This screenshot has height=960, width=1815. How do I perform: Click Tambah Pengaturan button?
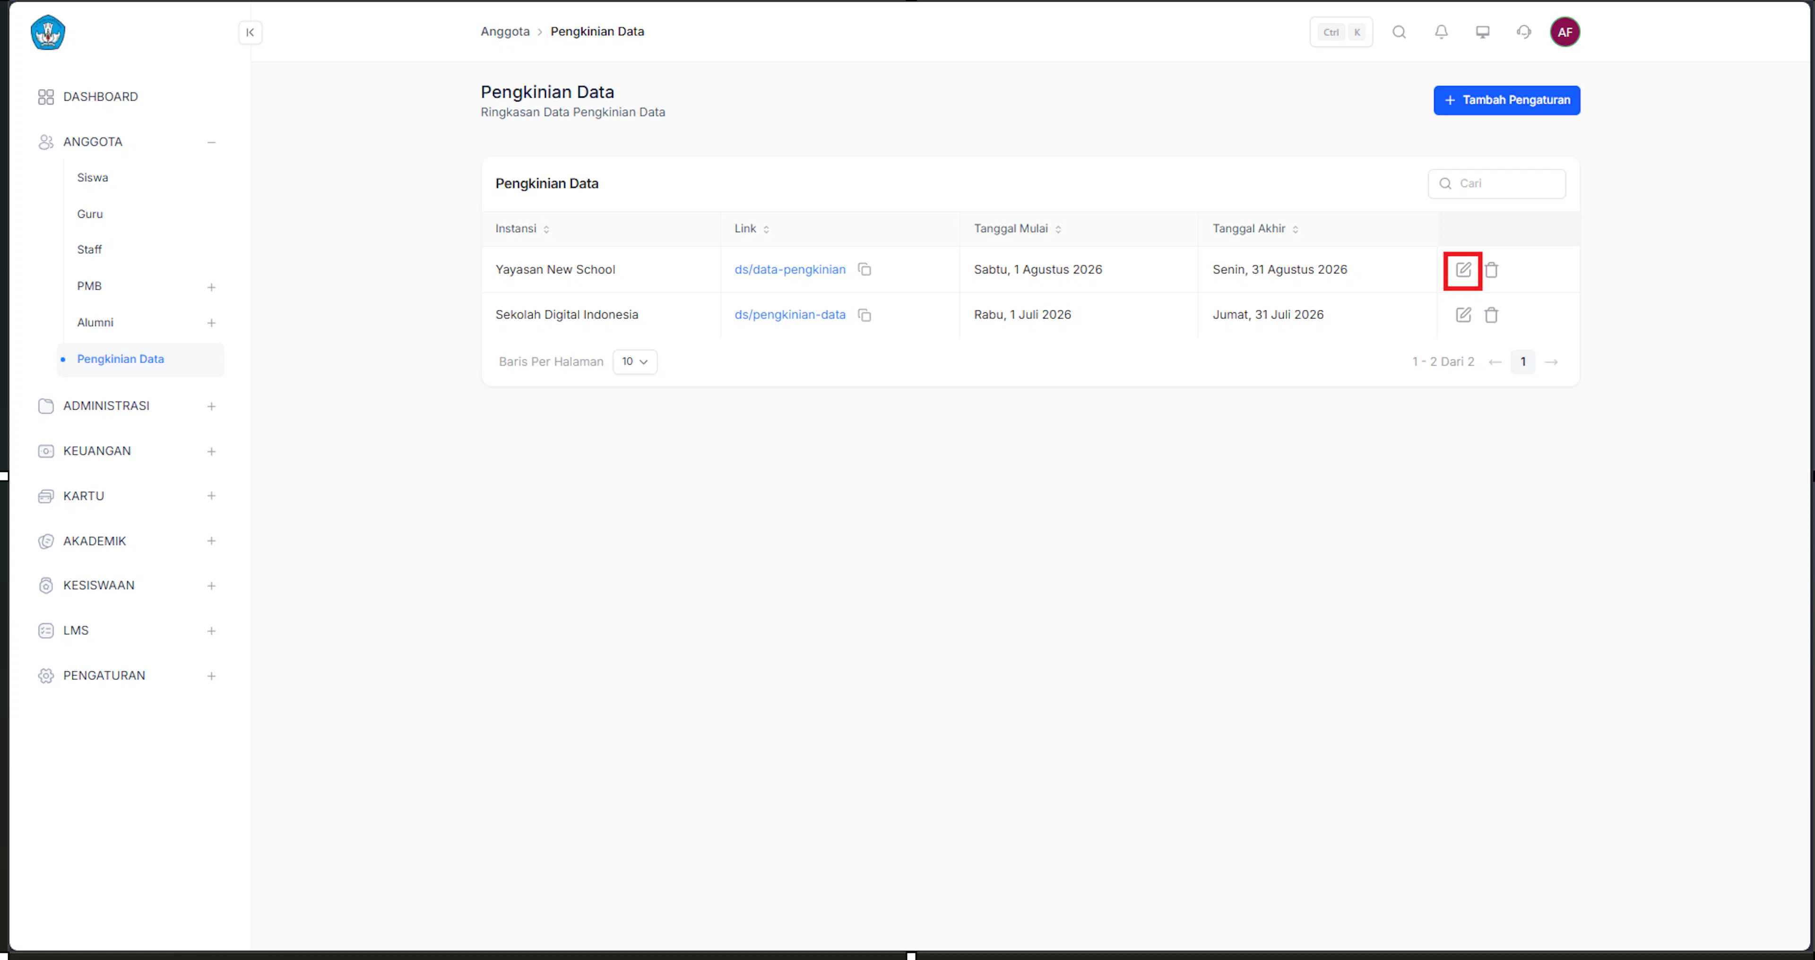(x=1506, y=101)
